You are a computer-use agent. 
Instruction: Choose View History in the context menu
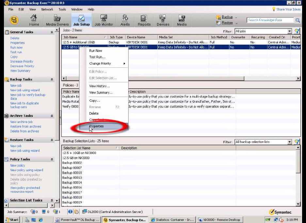(x=104, y=86)
